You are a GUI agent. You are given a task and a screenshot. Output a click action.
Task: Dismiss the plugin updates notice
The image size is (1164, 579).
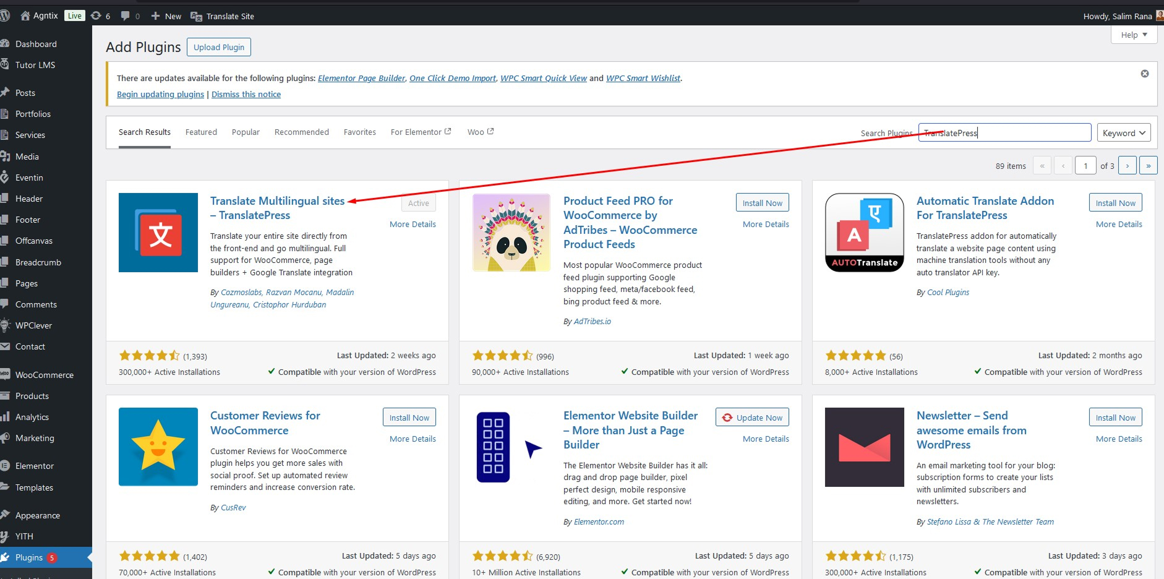pos(1144,74)
